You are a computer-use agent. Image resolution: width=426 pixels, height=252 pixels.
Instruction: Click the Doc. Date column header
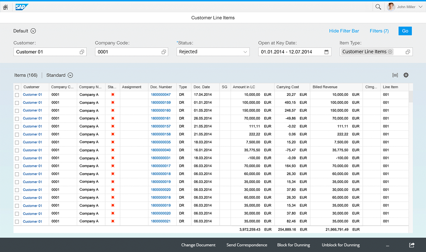pyautogui.click(x=205, y=87)
